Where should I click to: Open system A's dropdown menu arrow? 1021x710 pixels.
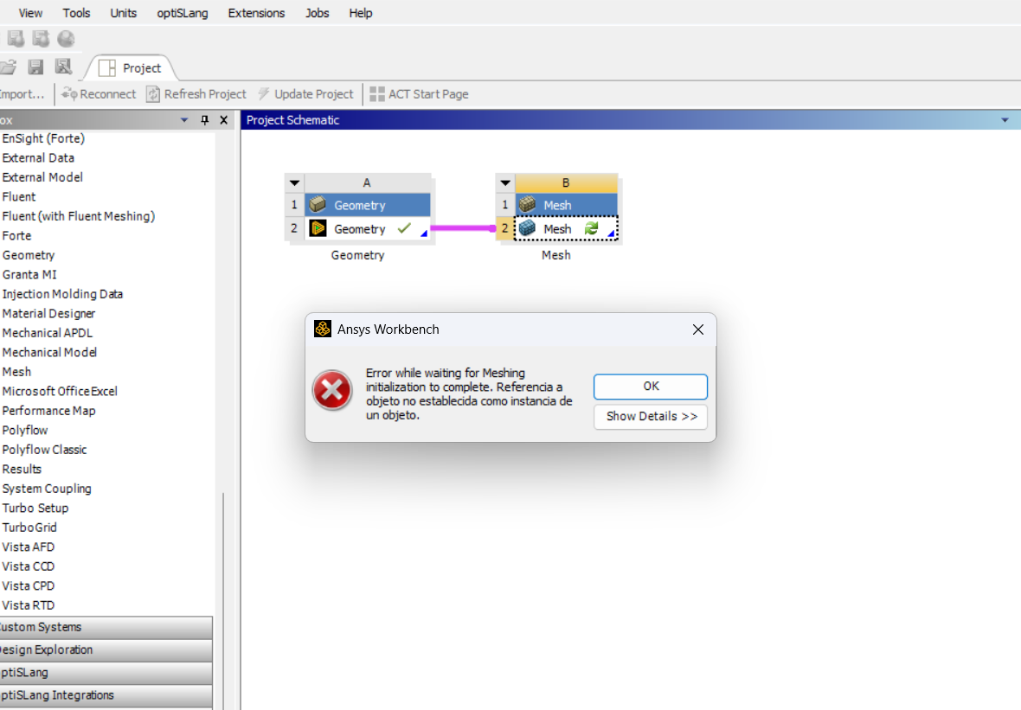pyautogui.click(x=294, y=182)
